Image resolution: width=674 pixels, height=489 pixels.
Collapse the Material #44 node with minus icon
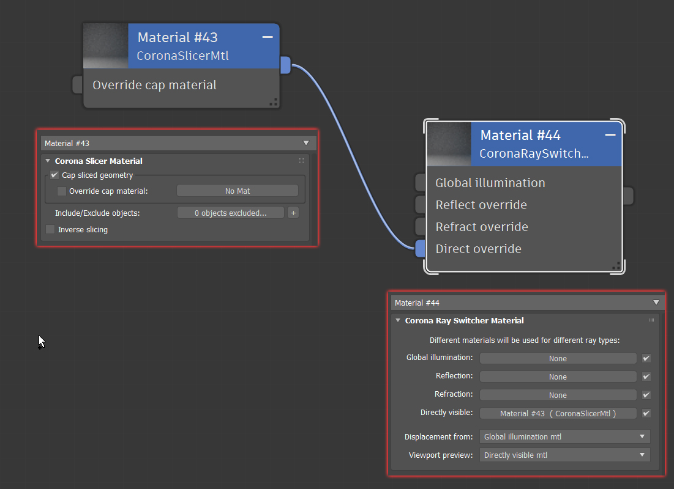(x=610, y=135)
